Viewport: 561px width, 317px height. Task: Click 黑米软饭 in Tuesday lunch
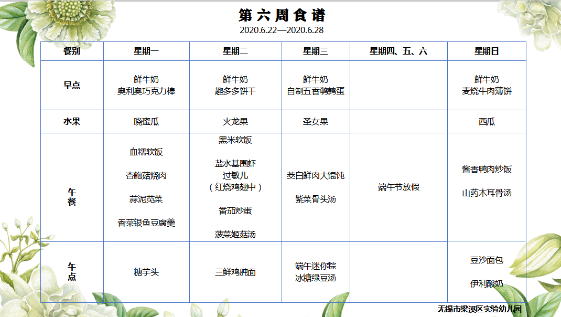click(x=235, y=140)
